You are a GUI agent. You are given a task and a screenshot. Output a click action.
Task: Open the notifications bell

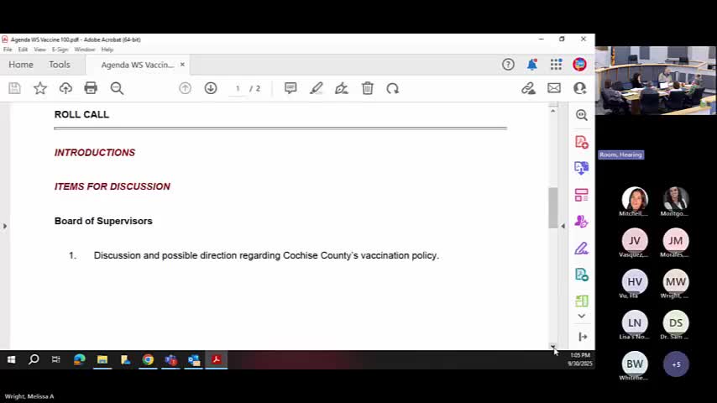pos(532,65)
